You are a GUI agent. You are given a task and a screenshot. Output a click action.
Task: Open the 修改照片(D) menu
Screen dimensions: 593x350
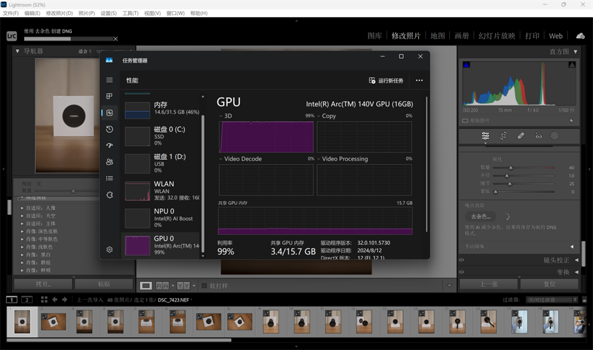click(59, 13)
